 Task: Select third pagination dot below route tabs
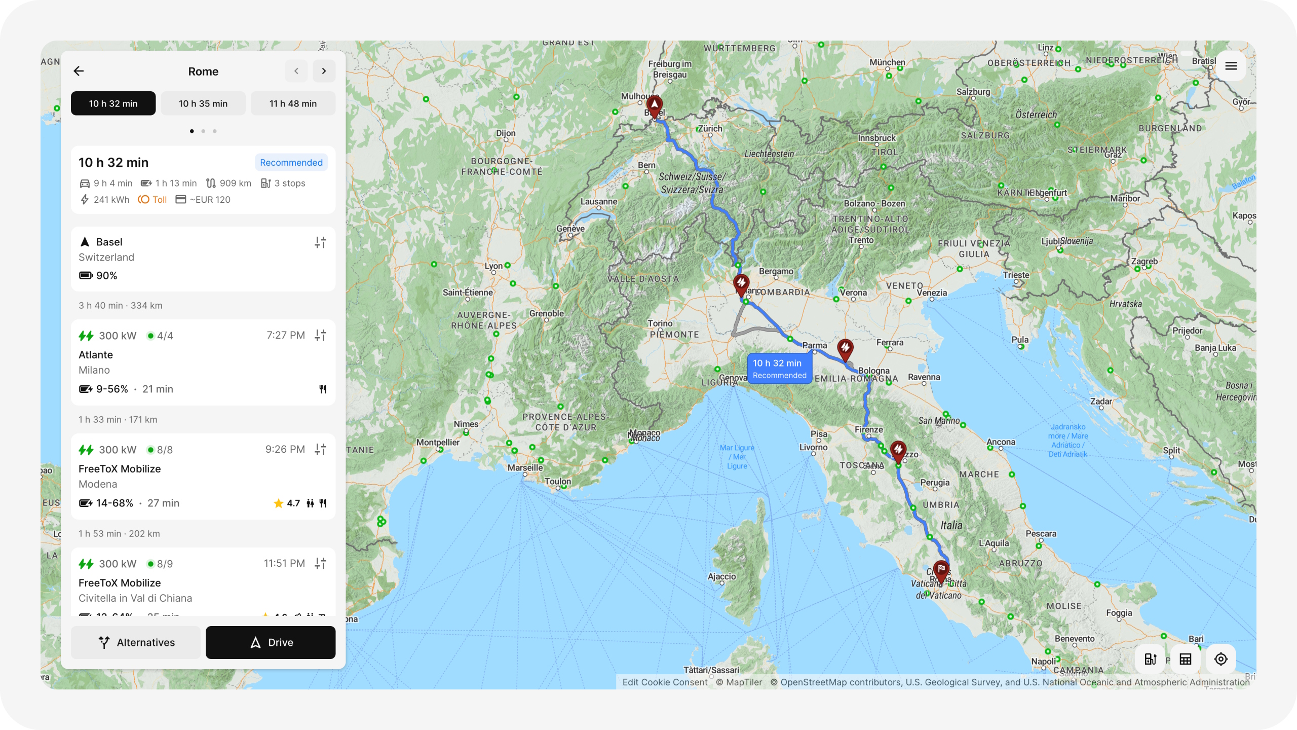click(215, 131)
